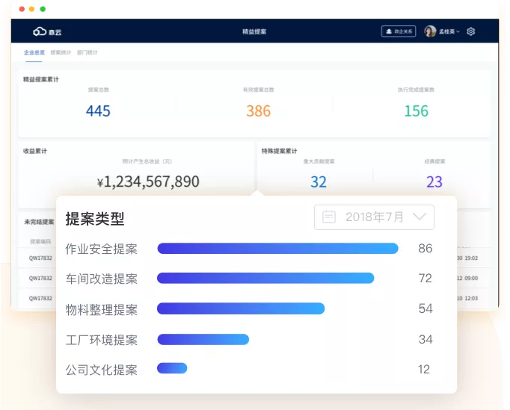Click the red window close dot
Viewport: 510px width, 410px height.
22,9
